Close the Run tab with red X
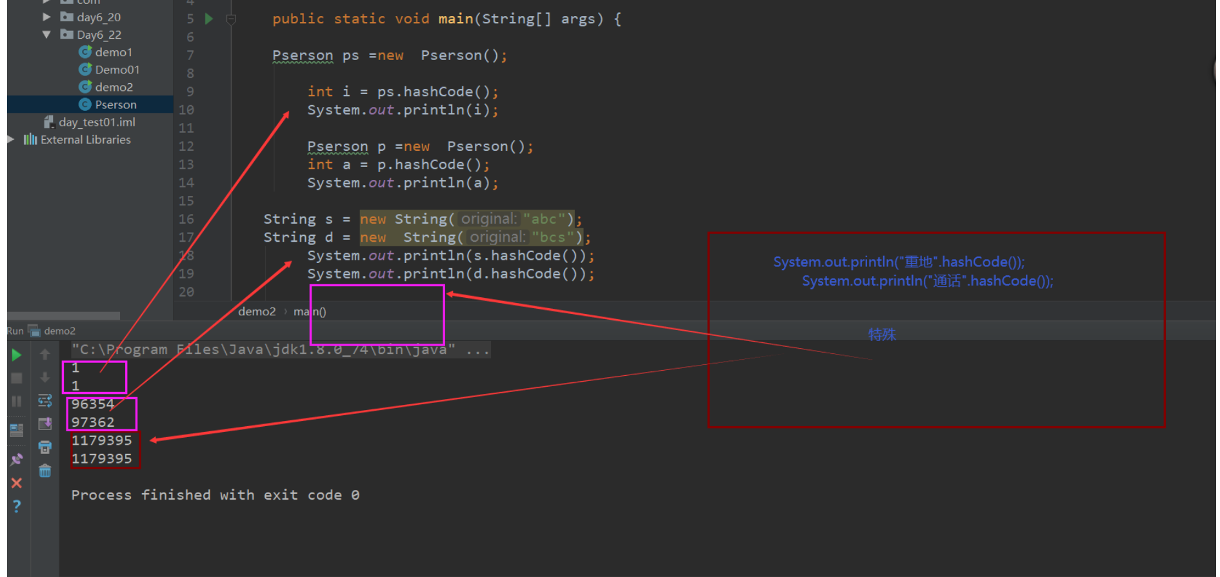This screenshot has width=1220, height=577. coord(17,483)
